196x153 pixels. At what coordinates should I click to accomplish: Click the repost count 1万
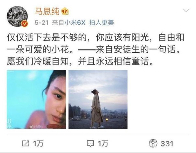[x=38, y=144]
